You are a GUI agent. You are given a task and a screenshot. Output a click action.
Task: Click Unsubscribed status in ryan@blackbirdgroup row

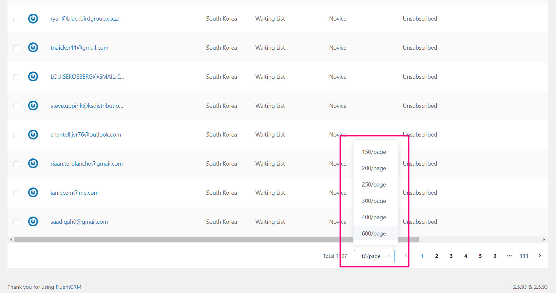click(420, 19)
